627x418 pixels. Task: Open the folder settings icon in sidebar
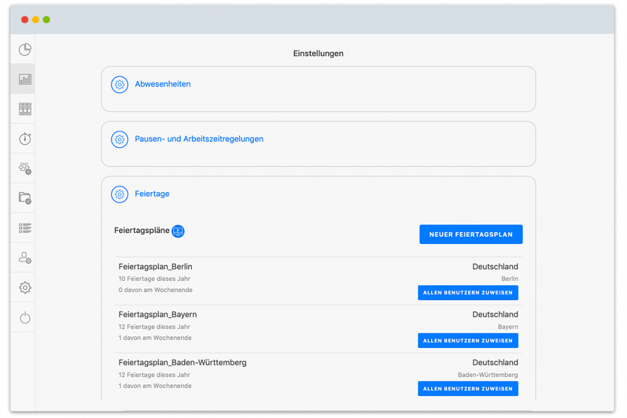click(25, 198)
